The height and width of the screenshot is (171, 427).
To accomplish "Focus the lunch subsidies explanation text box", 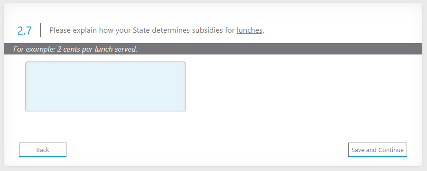I will [x=106, y=87].
